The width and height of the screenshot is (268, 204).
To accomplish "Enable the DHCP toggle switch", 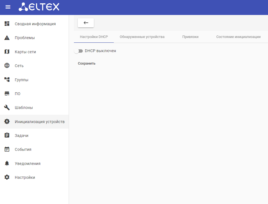I will tap(79, 51).
